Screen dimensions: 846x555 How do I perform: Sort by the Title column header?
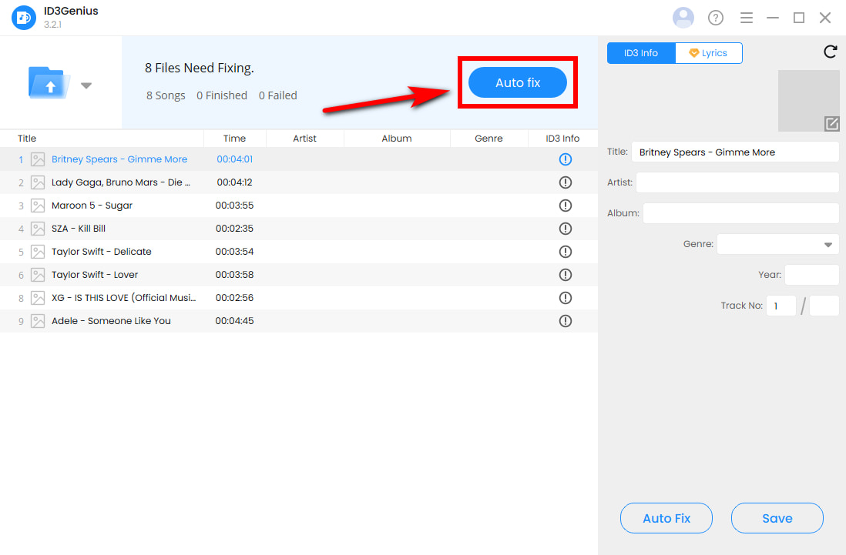[x=27, y=139]
